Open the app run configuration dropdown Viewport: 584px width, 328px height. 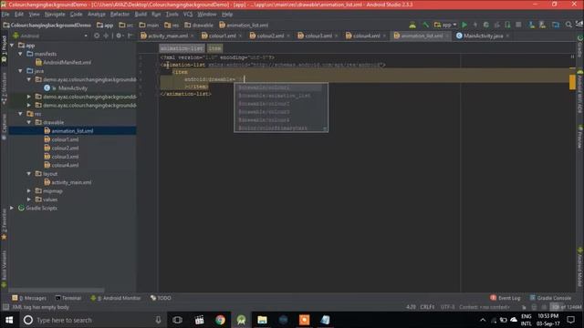[x=445, y=25]
